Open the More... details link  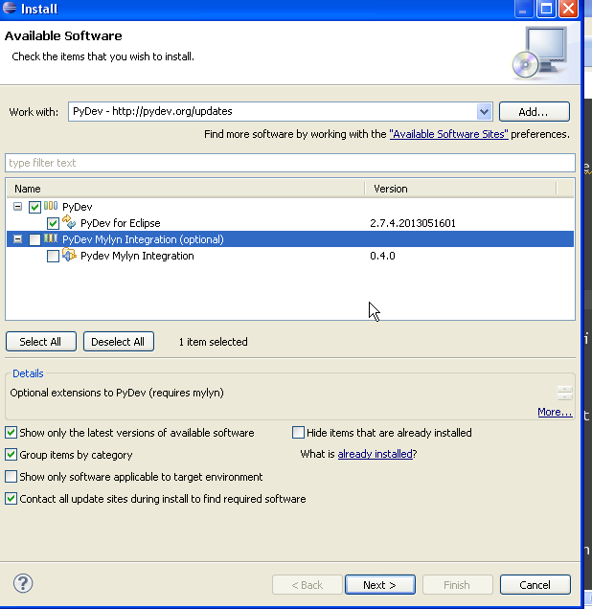click(555, 412)
